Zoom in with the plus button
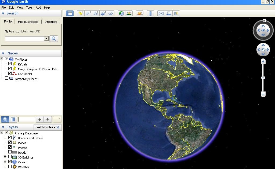The width and height of the screenshot is (275, 169). tap(263, 61)
